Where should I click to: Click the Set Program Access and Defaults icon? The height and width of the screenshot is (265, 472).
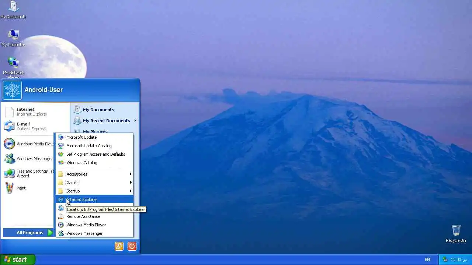(61, 154)
